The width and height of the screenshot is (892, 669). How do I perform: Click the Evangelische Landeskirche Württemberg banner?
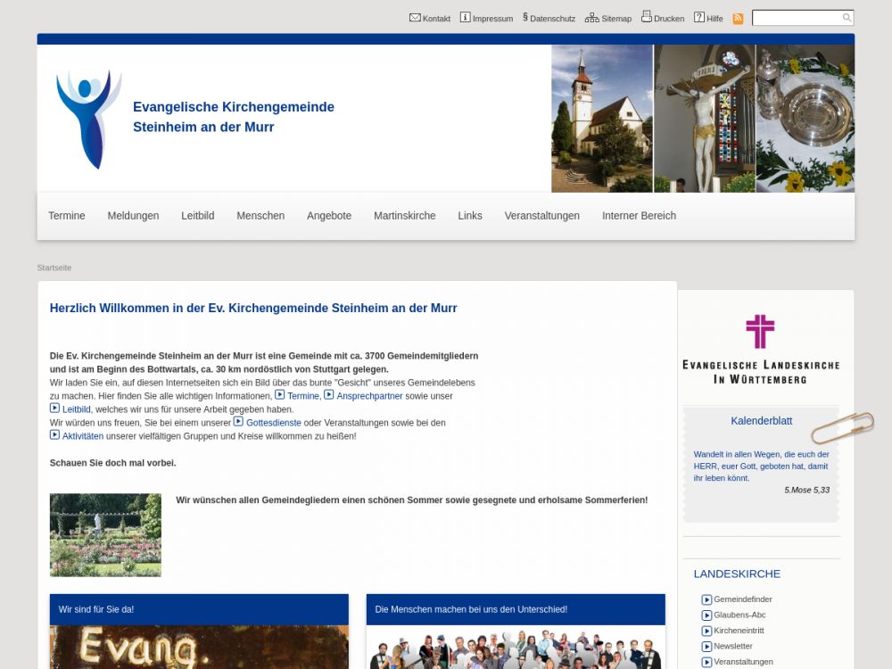pos(760,349)
